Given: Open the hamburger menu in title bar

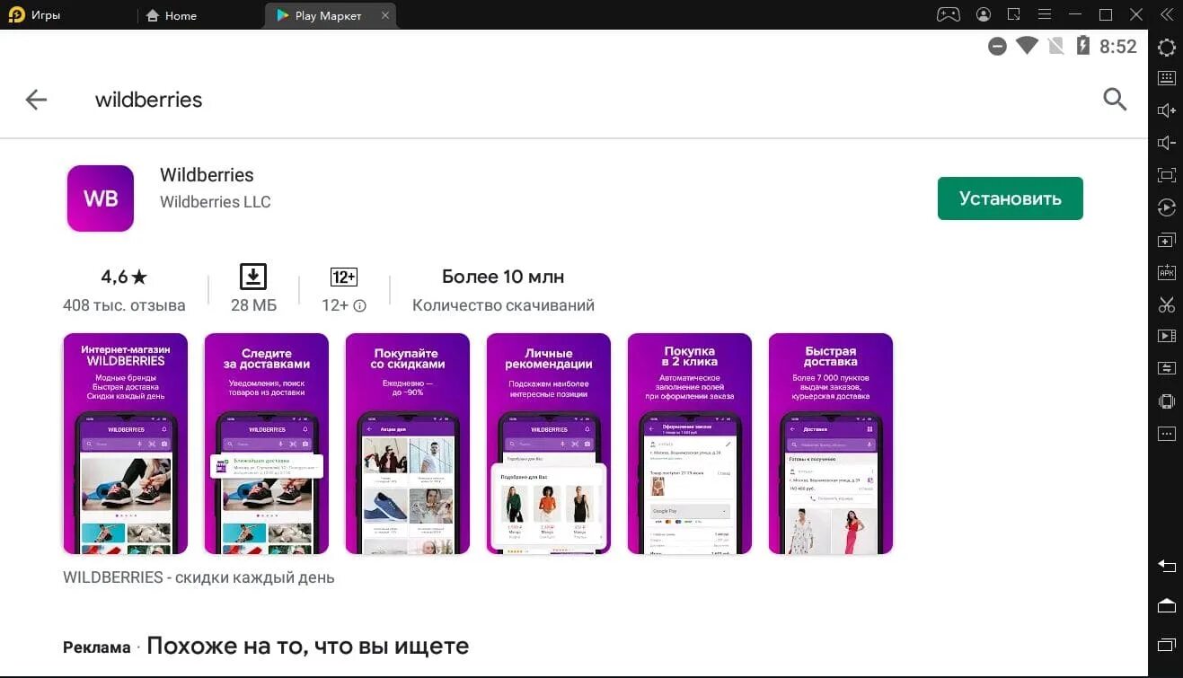Looking at the screenshot, I should coord(1044,14).
